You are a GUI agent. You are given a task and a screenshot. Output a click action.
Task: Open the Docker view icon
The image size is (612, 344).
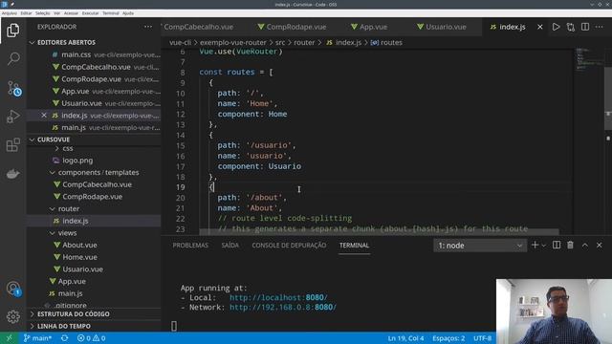point(12,174)
